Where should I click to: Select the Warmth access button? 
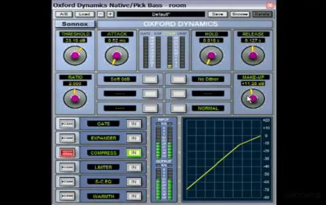pyautogui.click(x=67, y=196)
